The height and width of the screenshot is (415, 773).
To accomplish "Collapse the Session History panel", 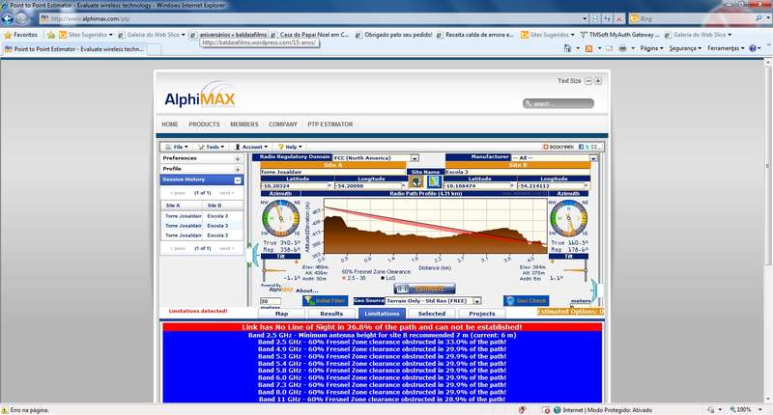I will coord(238,180).
